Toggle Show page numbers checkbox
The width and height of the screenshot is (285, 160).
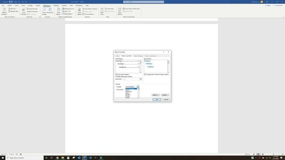tap(116, 74)
